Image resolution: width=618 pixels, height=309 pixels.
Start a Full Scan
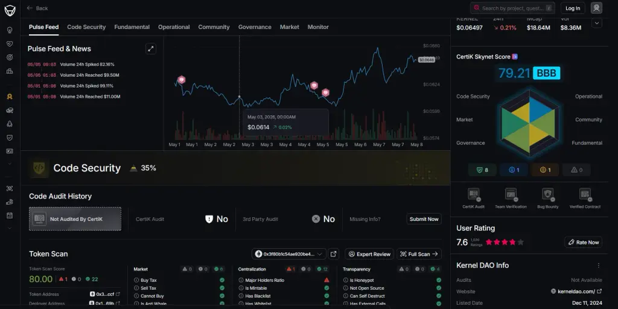pos(419,254)
